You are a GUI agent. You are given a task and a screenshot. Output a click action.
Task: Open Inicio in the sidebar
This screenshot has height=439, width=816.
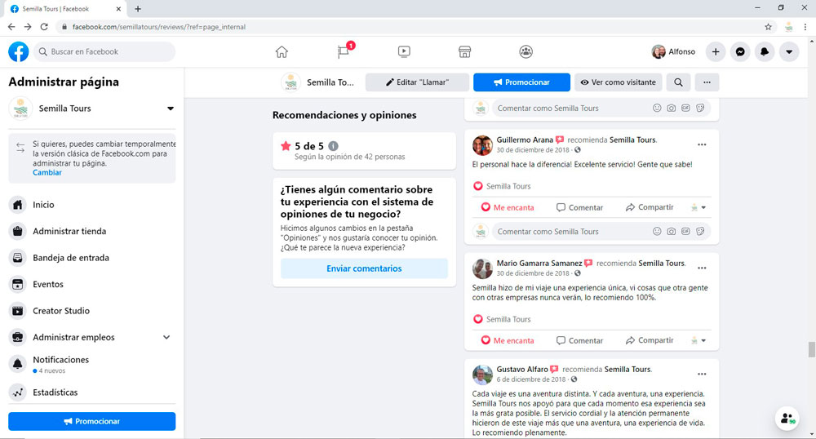pos(92,205)
